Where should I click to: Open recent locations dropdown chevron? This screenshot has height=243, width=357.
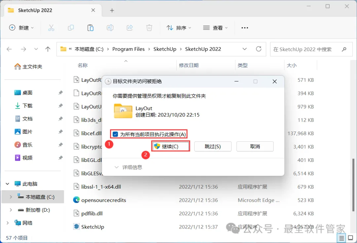click(36, 49)
